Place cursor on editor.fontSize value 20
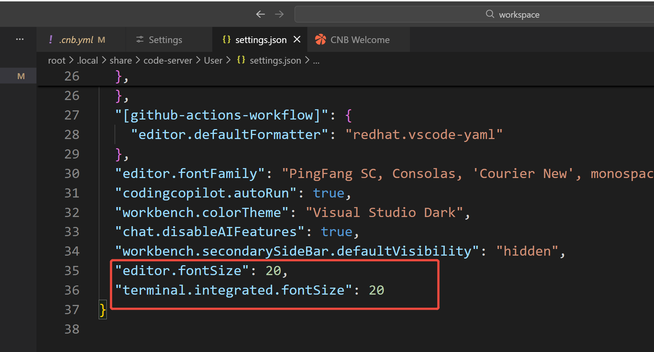Viewport: 654px width, 352px height. (x=273, y=271)
